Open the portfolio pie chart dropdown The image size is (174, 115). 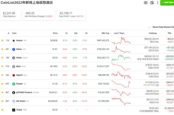click(153, 3)
